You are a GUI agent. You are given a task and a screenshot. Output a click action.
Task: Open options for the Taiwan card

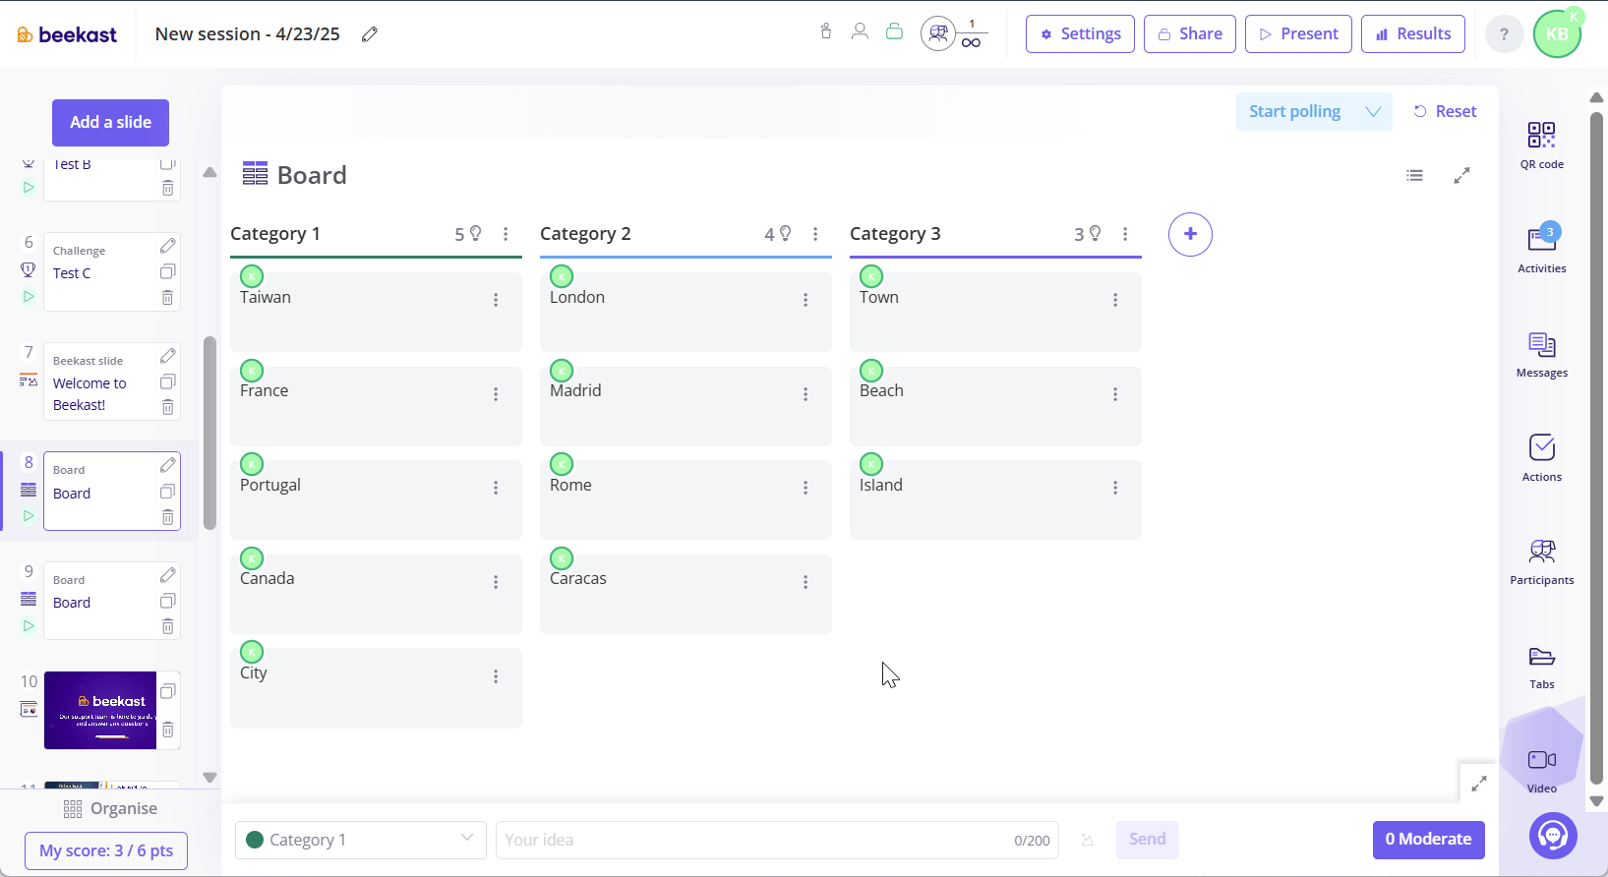[496, 300]
